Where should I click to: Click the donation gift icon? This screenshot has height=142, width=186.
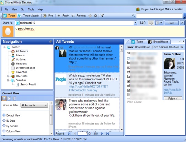pos(138,9)
